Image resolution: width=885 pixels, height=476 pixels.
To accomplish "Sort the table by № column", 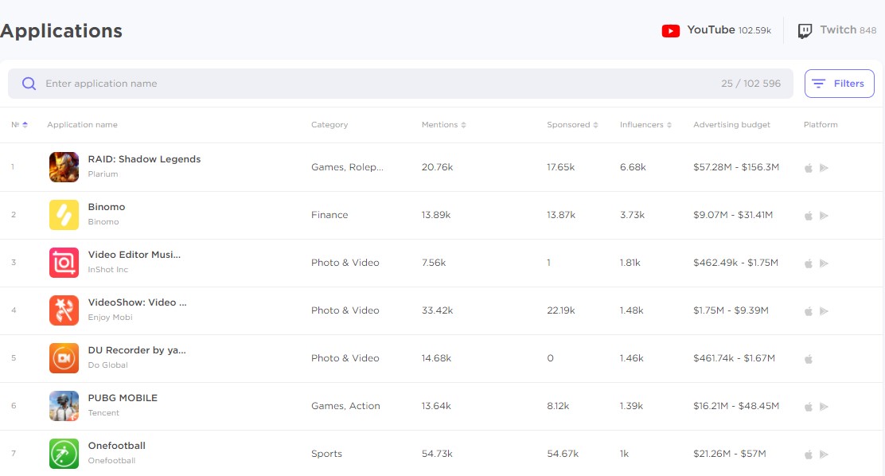I will pos(19,125).
